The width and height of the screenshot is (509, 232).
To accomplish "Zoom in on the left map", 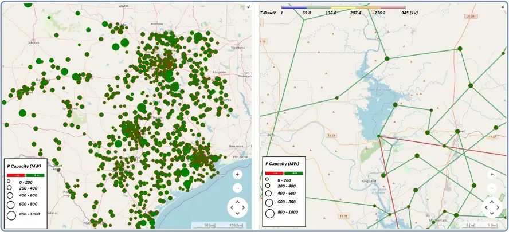I will click(x=237, y=174).
